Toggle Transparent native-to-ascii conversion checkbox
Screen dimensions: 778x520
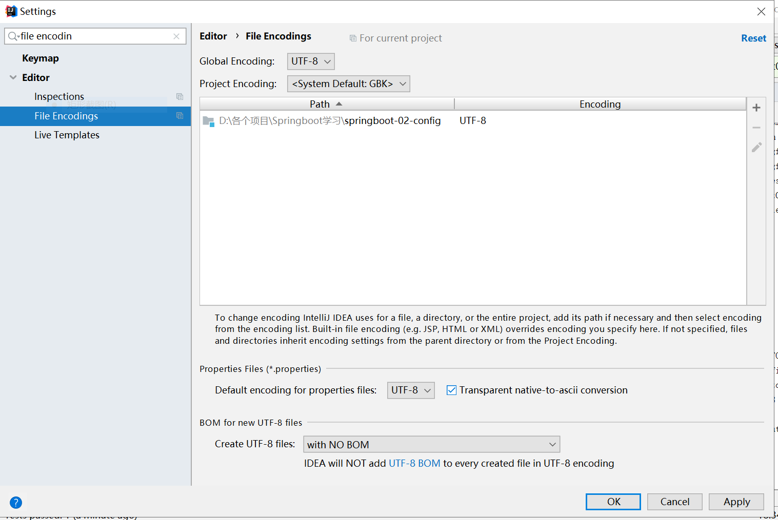[451, 390]
